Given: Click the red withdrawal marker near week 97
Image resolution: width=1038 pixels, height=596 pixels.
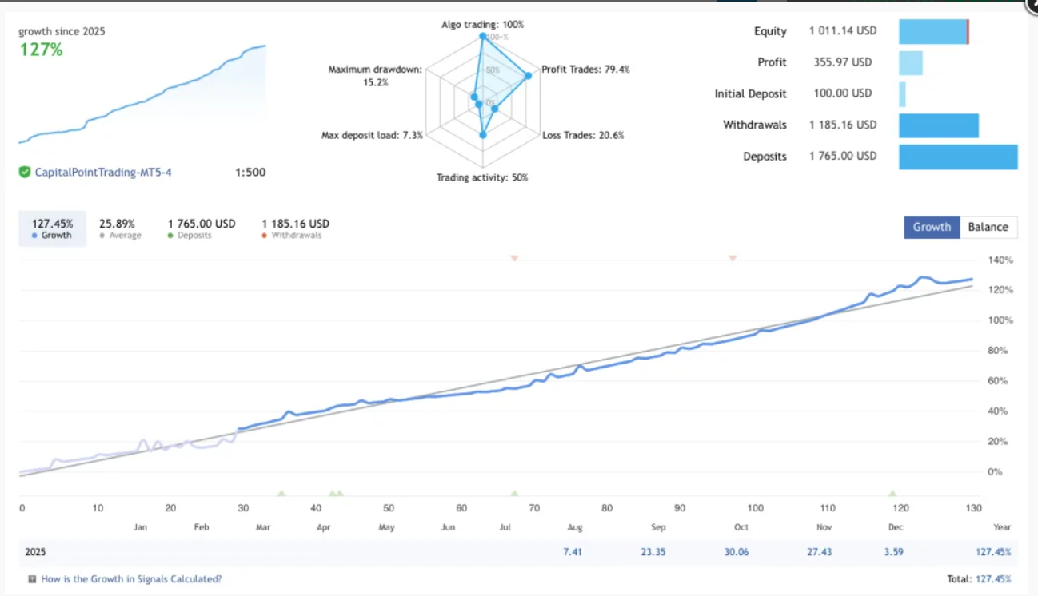Looking at the screenshot, I should (733, 258).
